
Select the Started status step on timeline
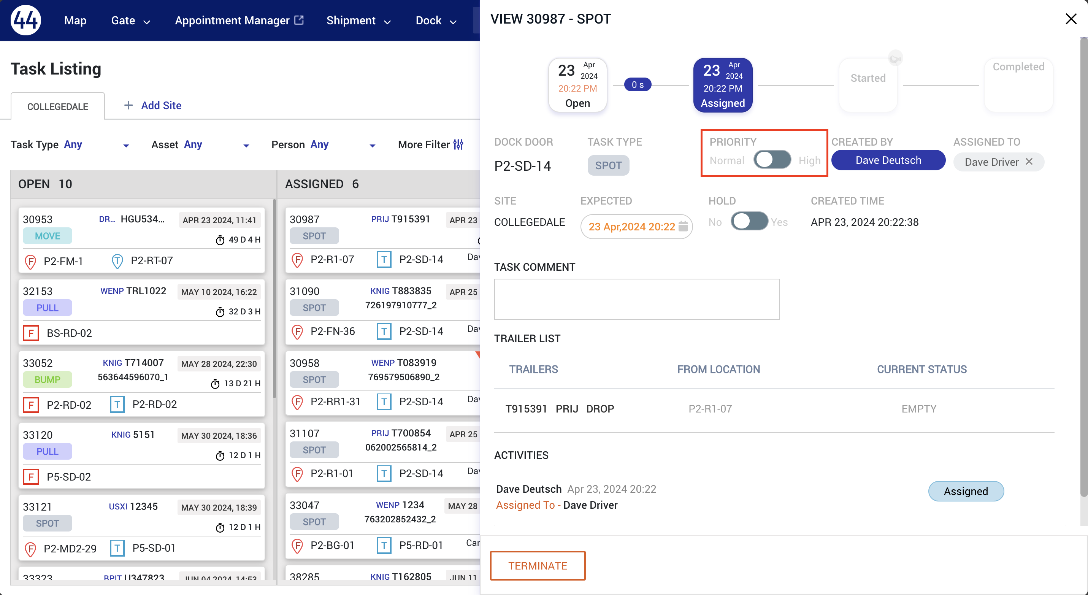(x=868, y=85)
